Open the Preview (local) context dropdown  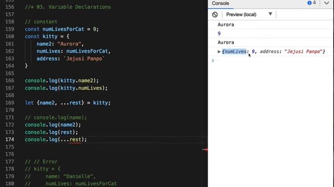(x=249, y=15)
